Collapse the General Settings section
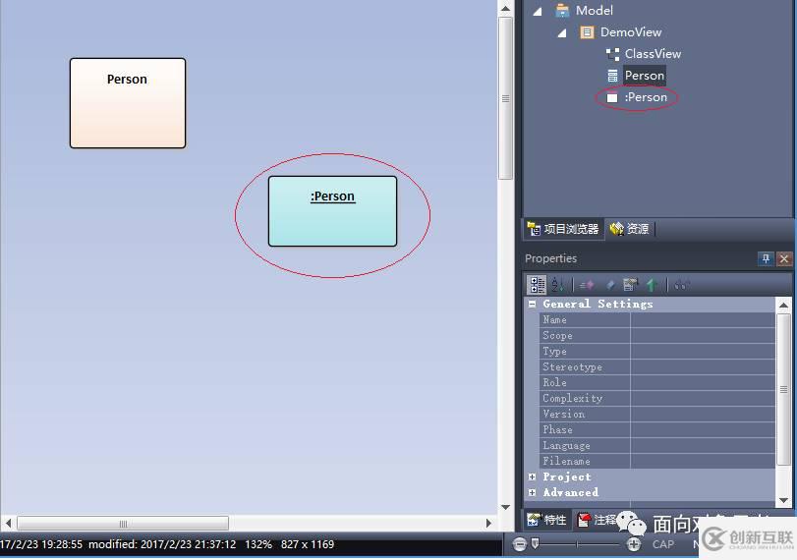 (x=533, y=304)
